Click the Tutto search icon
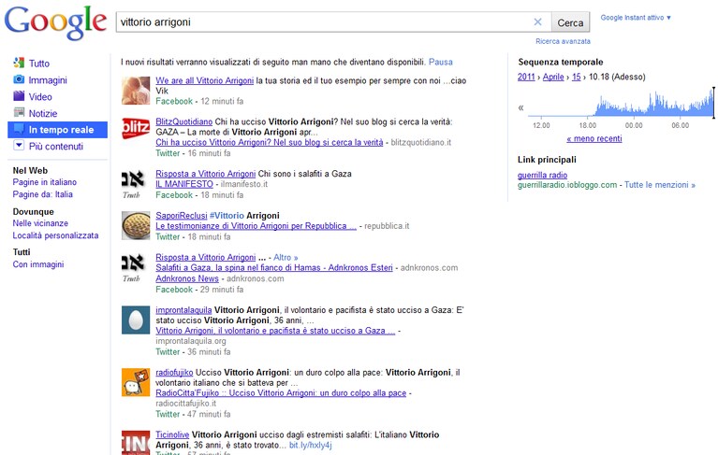718x455 pixels. tap(19, 63)
